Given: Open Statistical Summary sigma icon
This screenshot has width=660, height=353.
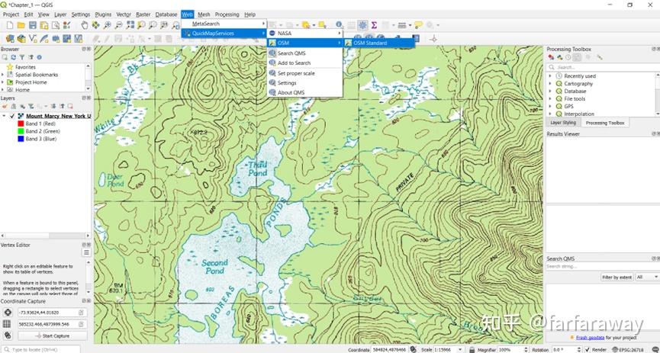Looking at the screenshot, I should (374, 25).
